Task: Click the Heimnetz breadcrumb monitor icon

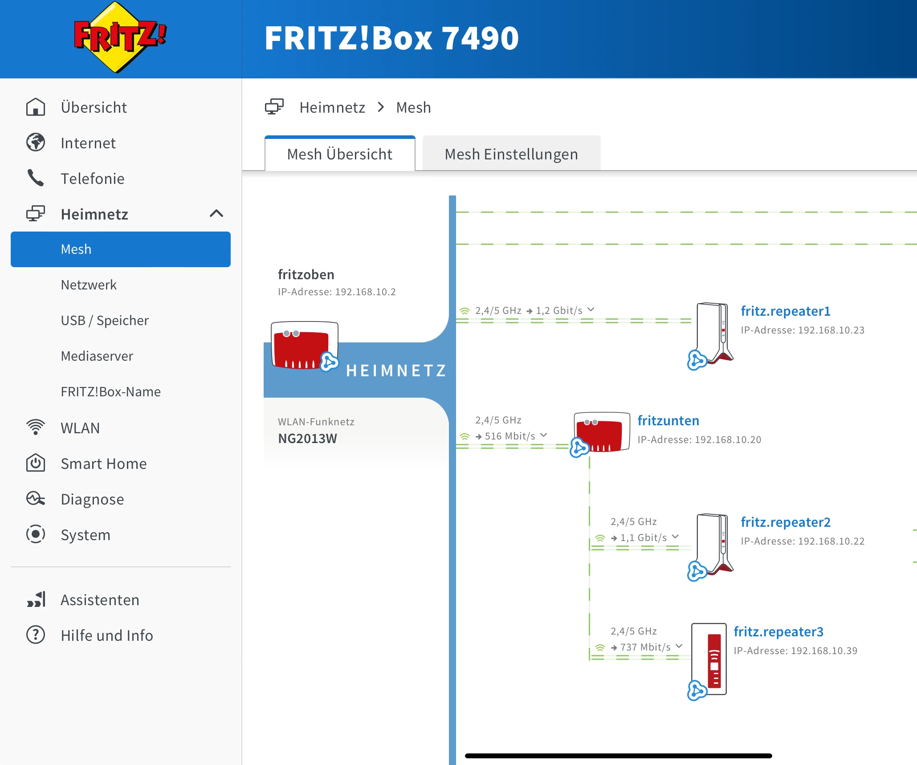Action: click(x=274, y=107)
